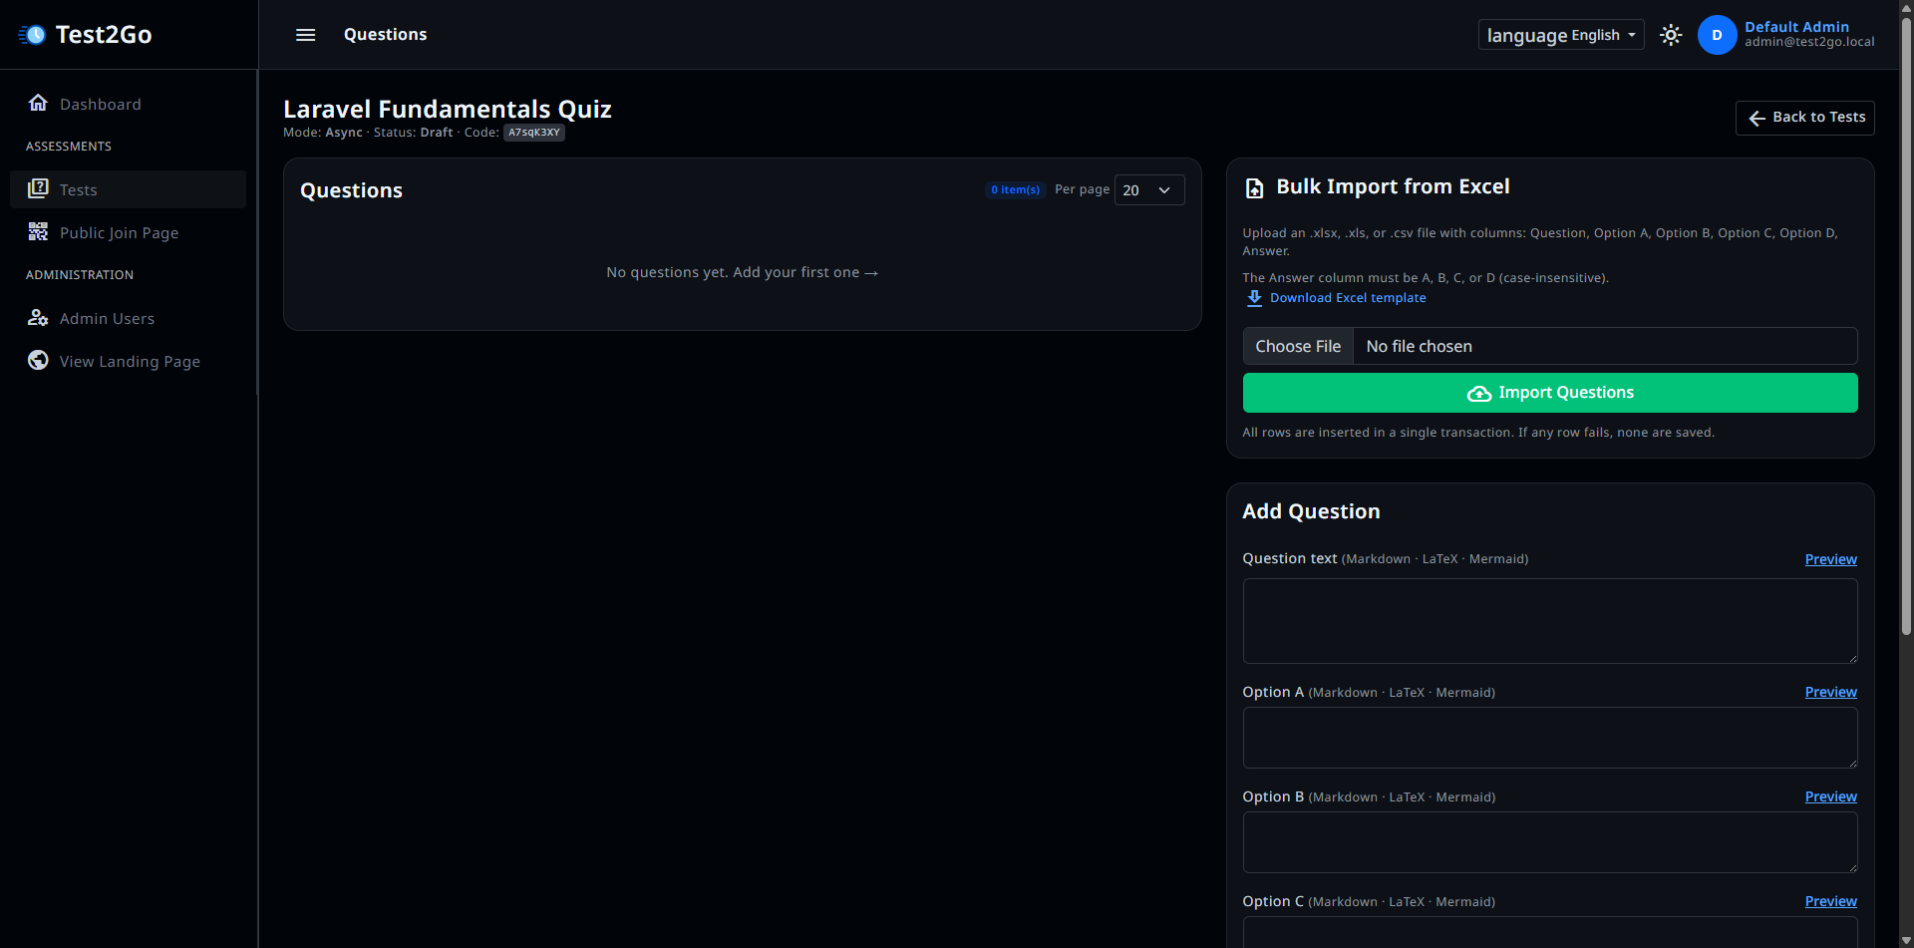Click the test code A7sqK3XY badge
Screen dimensions: 1914x948
(534, 133)
